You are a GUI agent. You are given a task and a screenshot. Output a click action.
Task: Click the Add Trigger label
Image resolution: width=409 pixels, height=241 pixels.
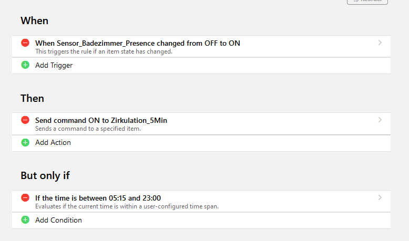pyautogui.click(x=54, y=65)
